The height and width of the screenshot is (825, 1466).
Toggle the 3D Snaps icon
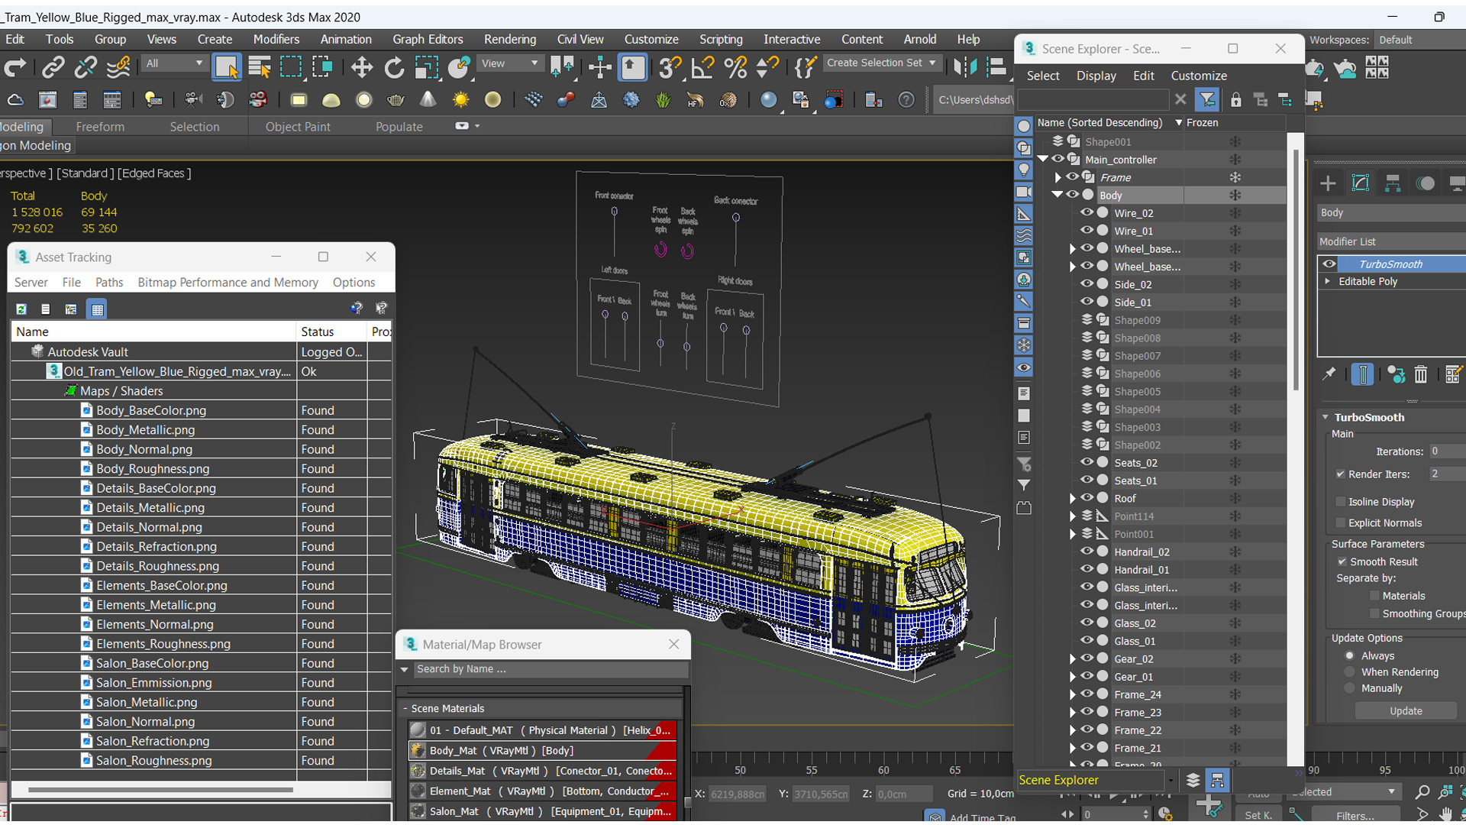point(670,68)
